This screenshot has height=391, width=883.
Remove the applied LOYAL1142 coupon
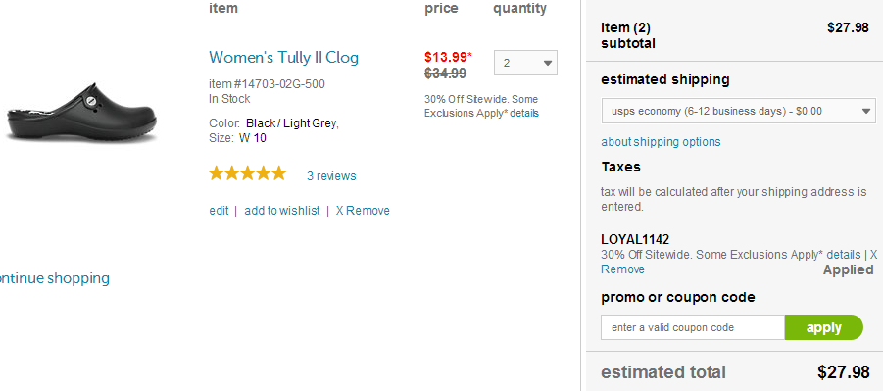pos(622,269)
